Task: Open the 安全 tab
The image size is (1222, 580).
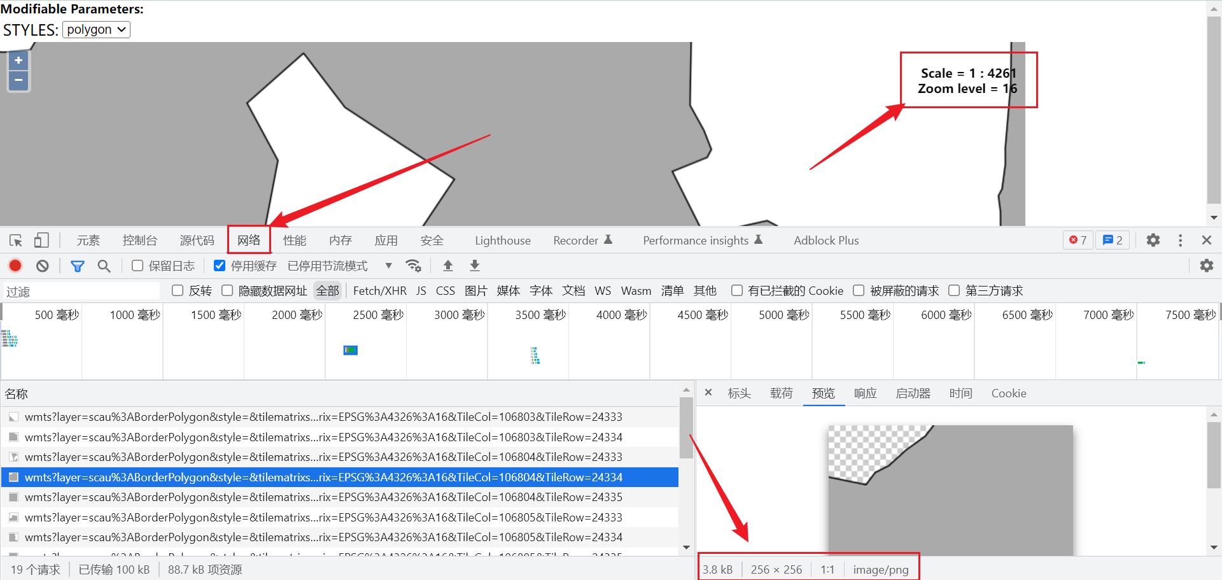Action: coord(432,240)
